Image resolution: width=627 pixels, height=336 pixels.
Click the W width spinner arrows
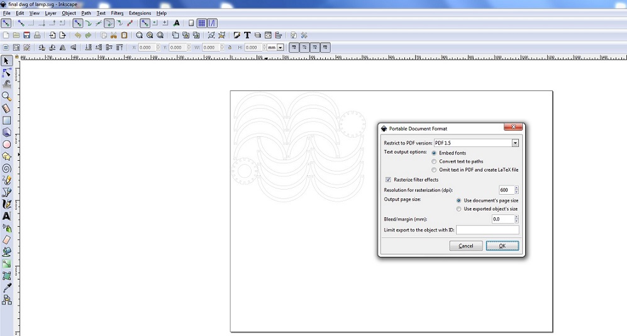pyautogui.click(x=222, y=47)
